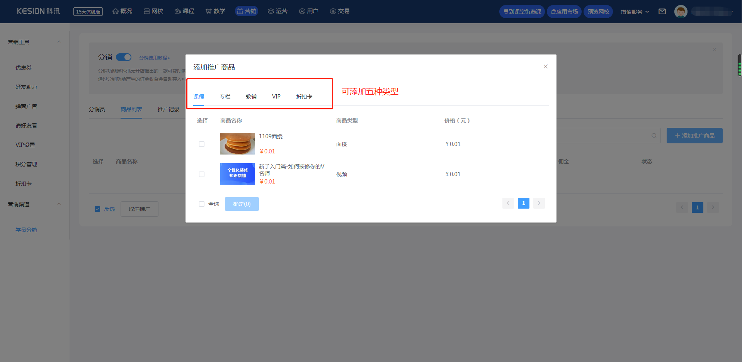Switch to the 专栏 tab
The height and width of the screenshot is (362, 742).
pos(225,97)
